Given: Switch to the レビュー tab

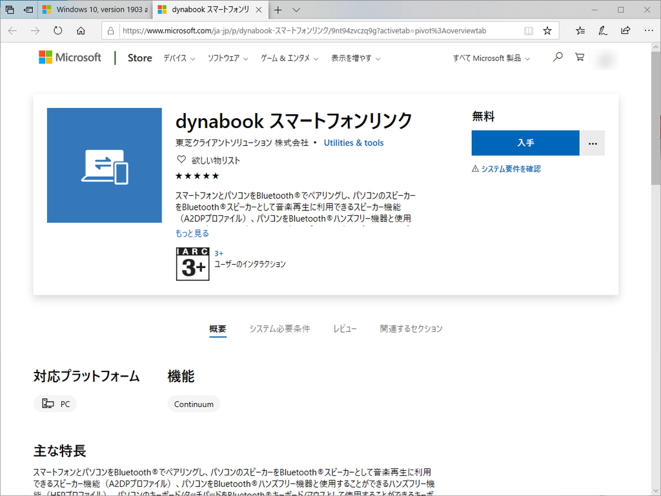Looking at the screenshot, I should click(345, 328).
